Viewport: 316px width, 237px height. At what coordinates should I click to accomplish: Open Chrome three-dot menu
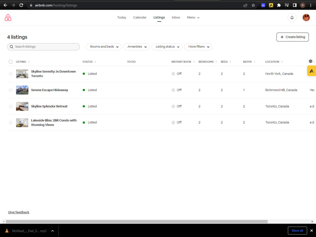click(311, 5)
